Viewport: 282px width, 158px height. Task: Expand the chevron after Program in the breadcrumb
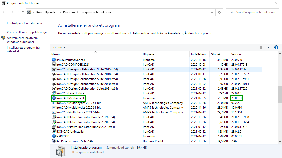(78, 12)
